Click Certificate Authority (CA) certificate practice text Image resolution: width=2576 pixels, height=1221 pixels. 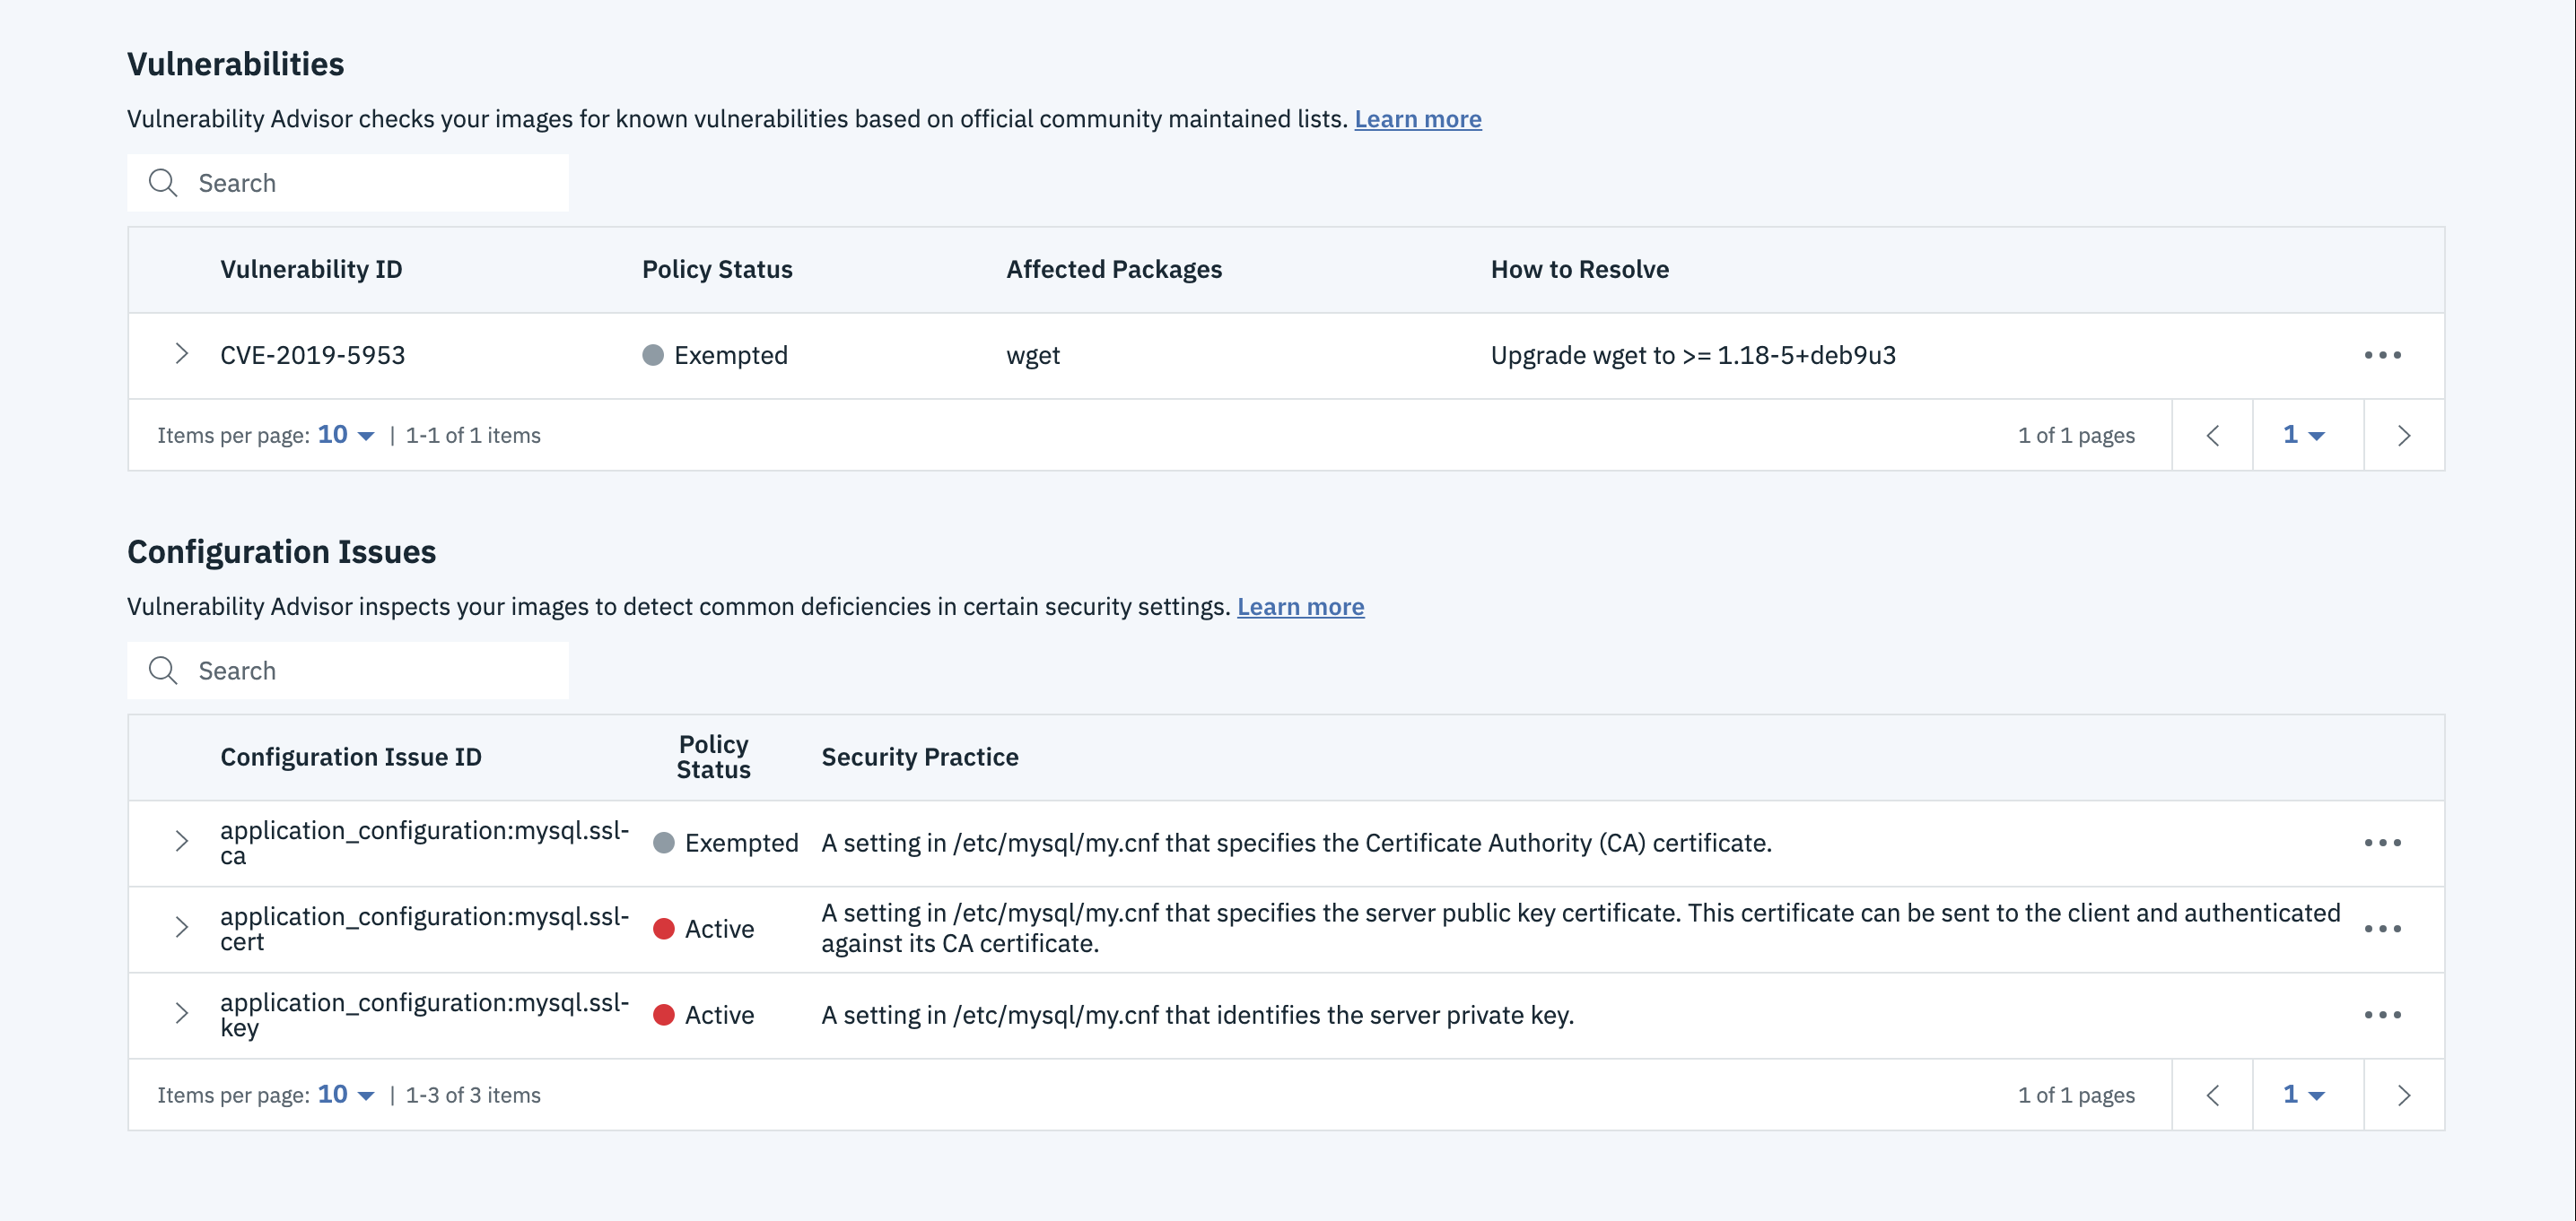click(1297, 844)
